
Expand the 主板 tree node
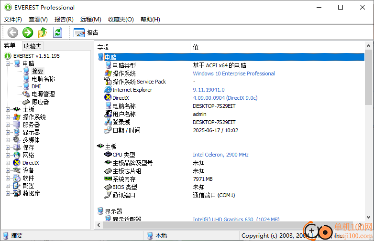[x=8, y=109]
